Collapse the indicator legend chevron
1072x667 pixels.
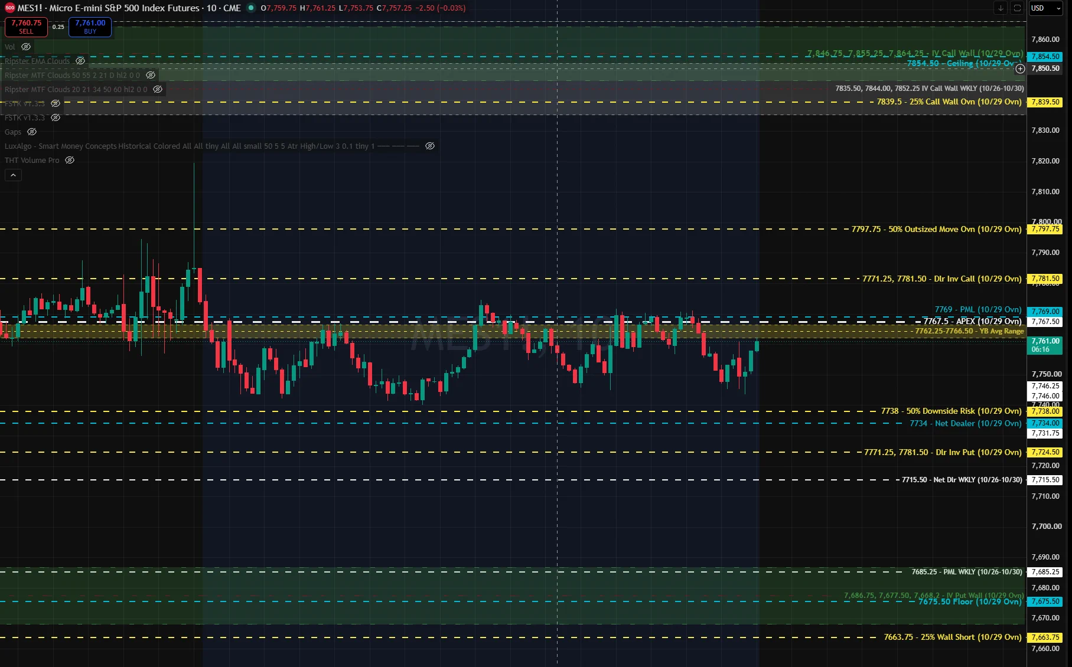(x=13, y=175)
